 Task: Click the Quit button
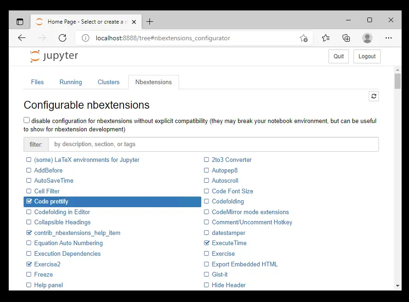pyautogui.click(x=339, y=56)
